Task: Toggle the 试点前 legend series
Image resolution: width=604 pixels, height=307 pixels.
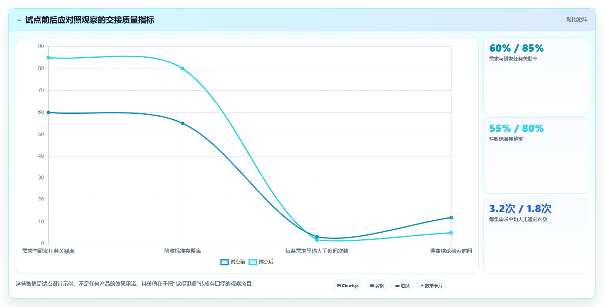Action: (233, 262)
